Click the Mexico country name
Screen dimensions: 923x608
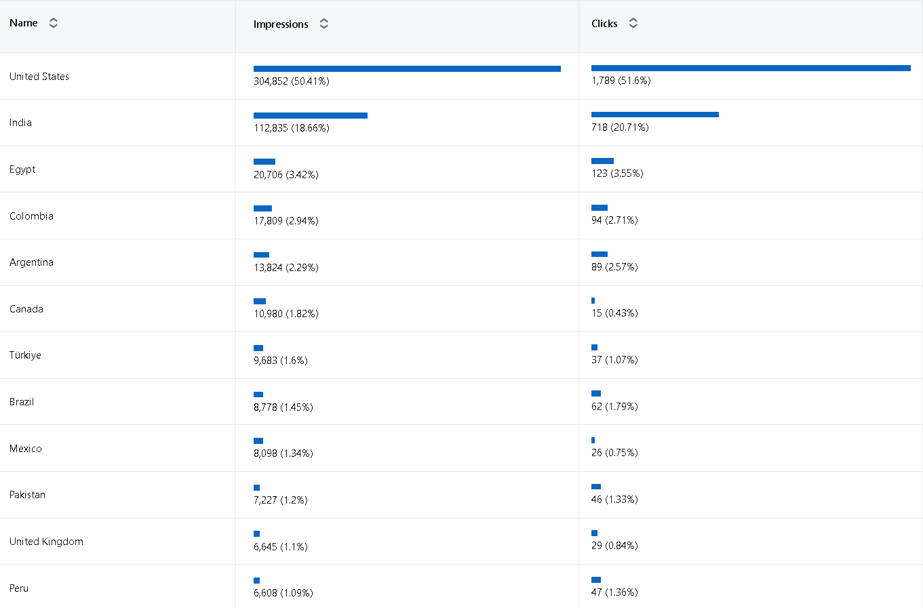(26, 449)
